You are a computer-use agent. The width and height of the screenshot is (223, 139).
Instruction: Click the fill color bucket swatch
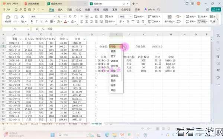pyautogui.click(x=58, y=21)
